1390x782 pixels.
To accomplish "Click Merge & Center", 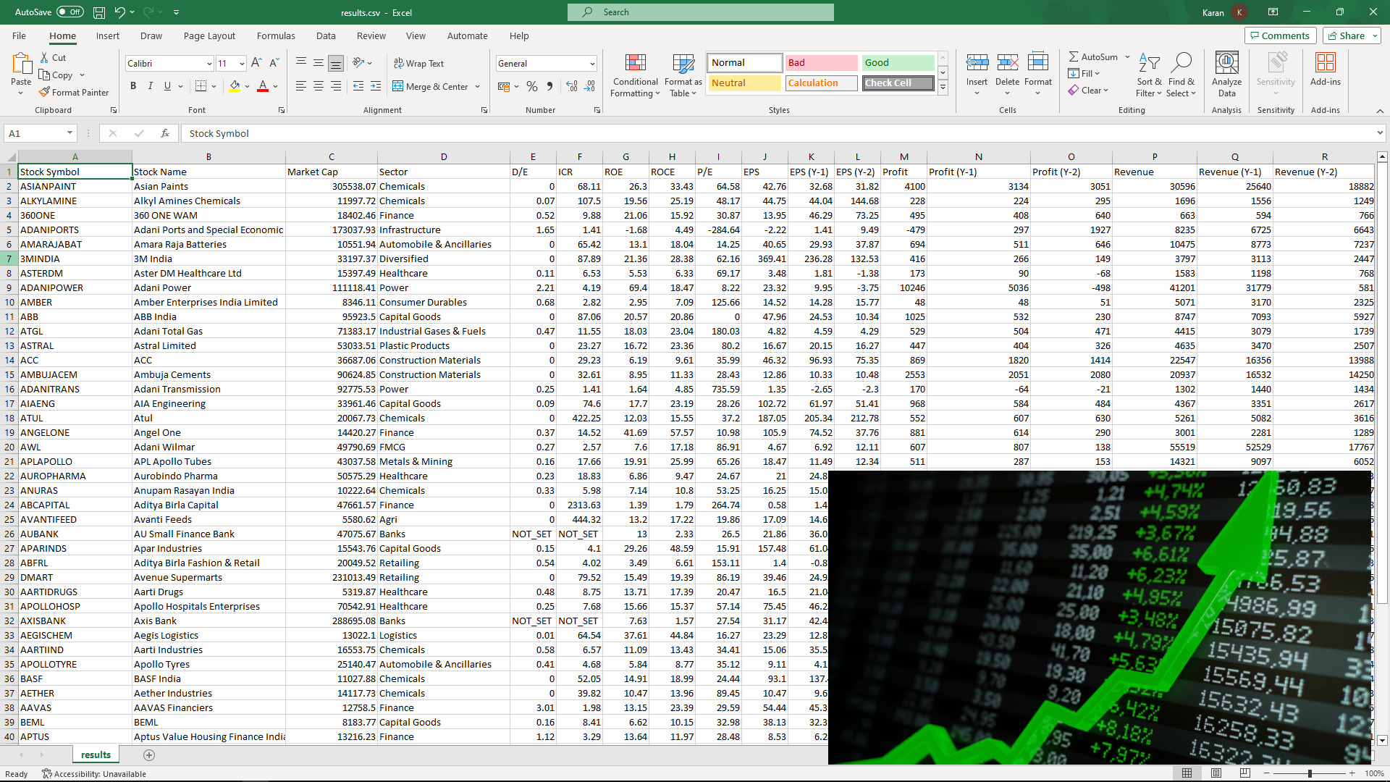I will [431, 86].
